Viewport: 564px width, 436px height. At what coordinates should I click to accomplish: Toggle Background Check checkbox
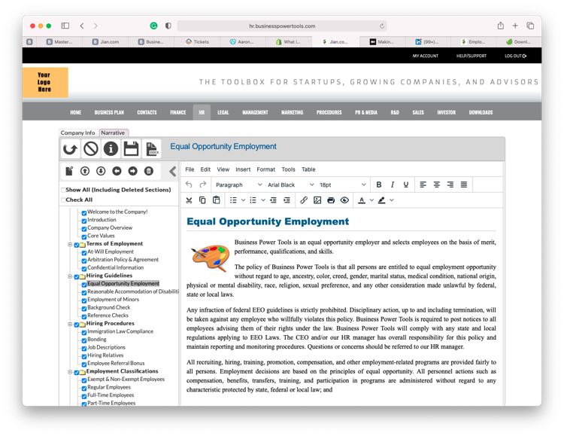pyautogui.click(x=83, y=309)
